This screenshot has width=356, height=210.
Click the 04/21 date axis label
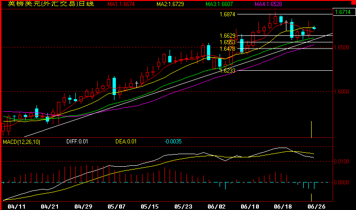pyautogui.click(x=50, y=206)
